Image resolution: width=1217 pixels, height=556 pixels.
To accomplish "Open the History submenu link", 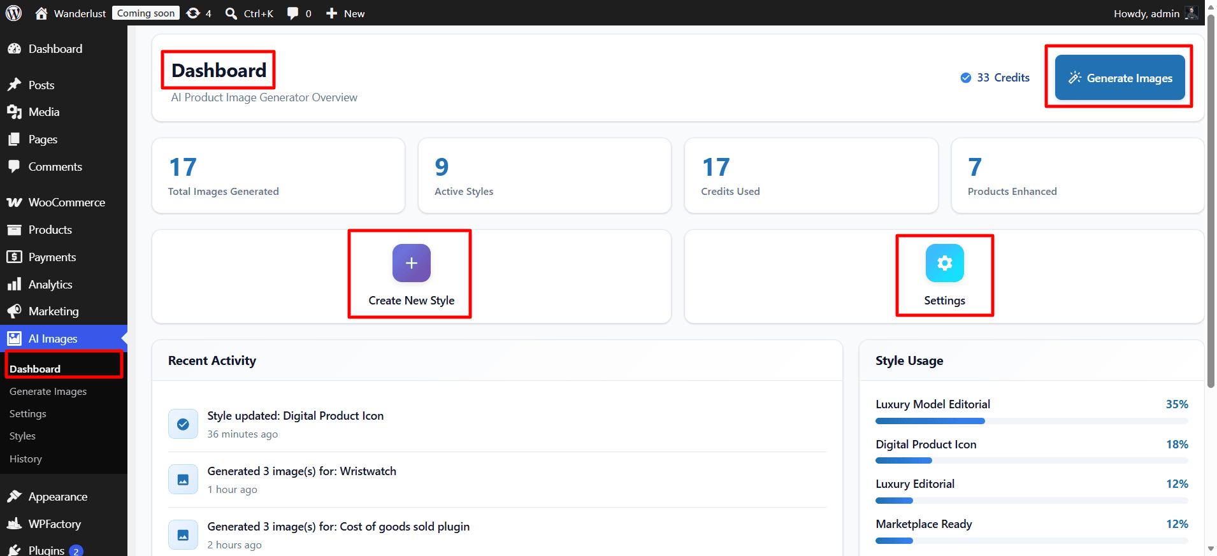I will point(25,459).
